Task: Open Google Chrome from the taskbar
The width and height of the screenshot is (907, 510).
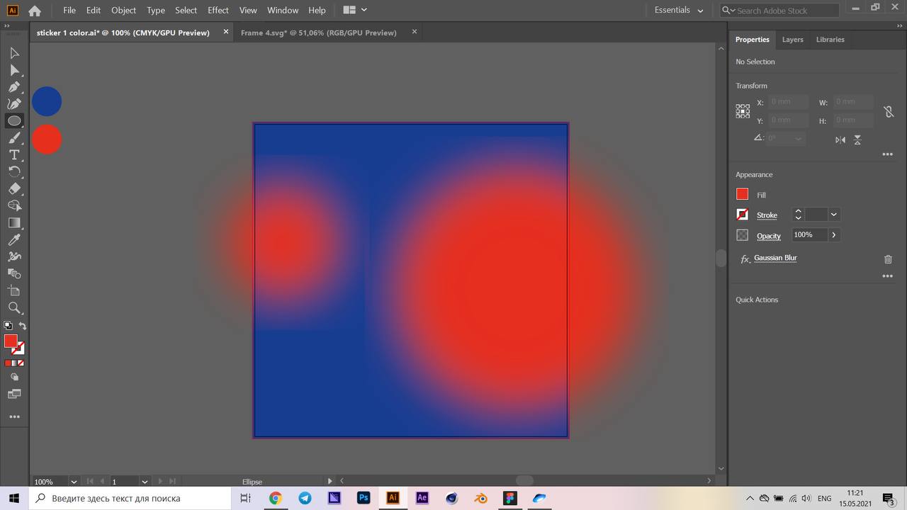Action: [276, 498]
